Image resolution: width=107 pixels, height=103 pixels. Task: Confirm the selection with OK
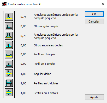click(94, 14)
